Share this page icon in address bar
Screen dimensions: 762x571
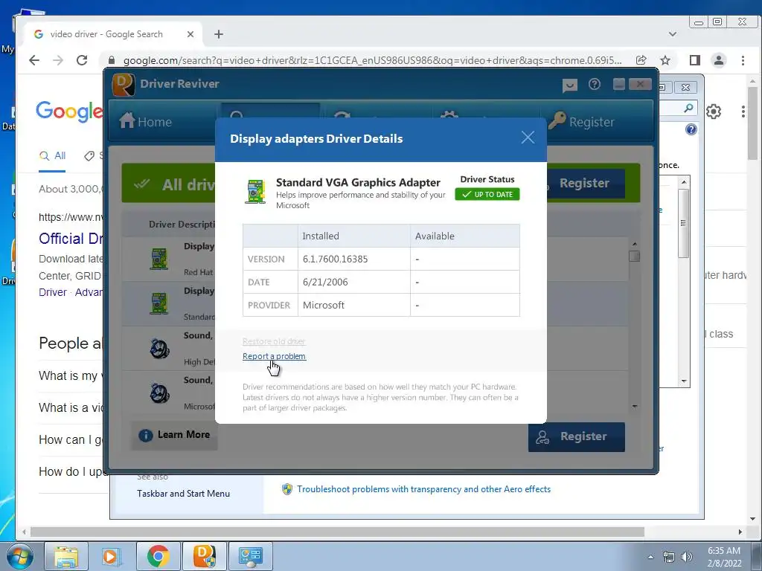coord(641,60)
